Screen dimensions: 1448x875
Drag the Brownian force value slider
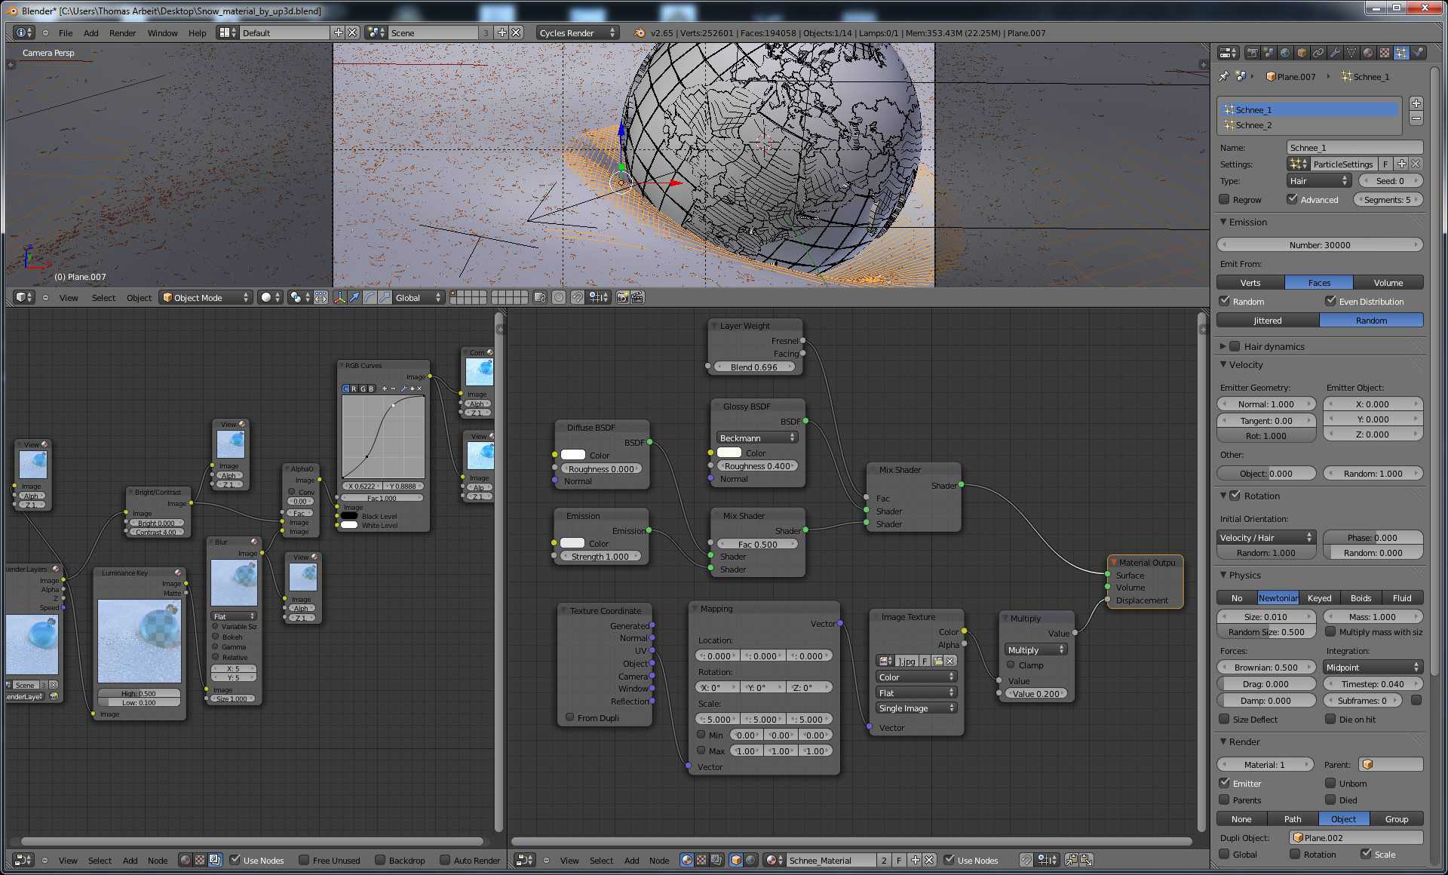[1266, 667]
